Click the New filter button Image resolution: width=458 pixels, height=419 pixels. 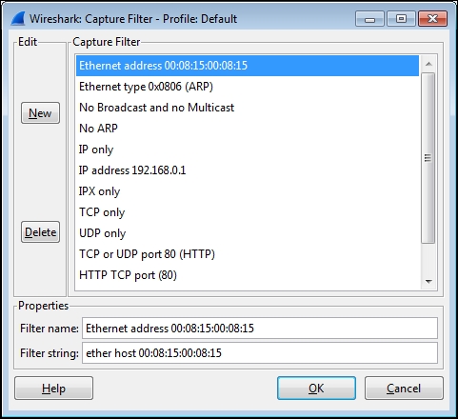[x=40, y=113]
